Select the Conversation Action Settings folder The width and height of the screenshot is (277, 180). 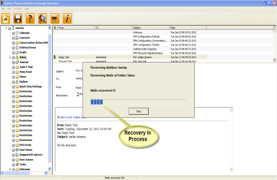click(x=33, y=43)
